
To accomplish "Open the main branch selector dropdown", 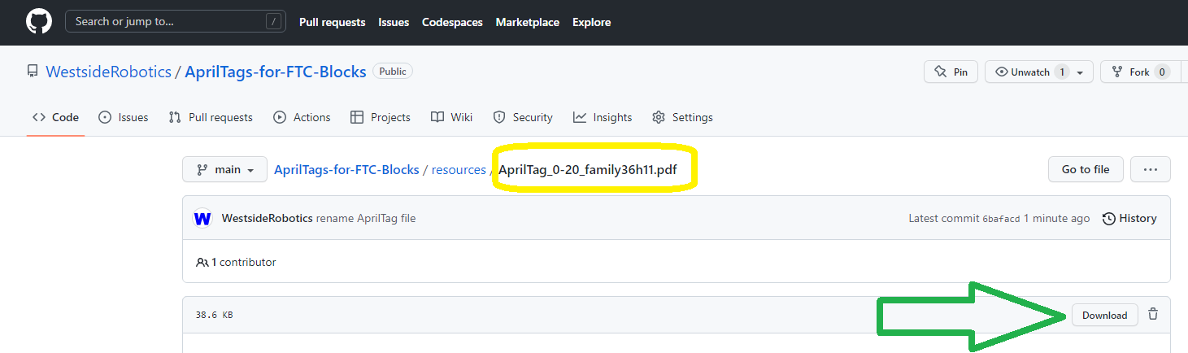I will click(x=225, y=169).
